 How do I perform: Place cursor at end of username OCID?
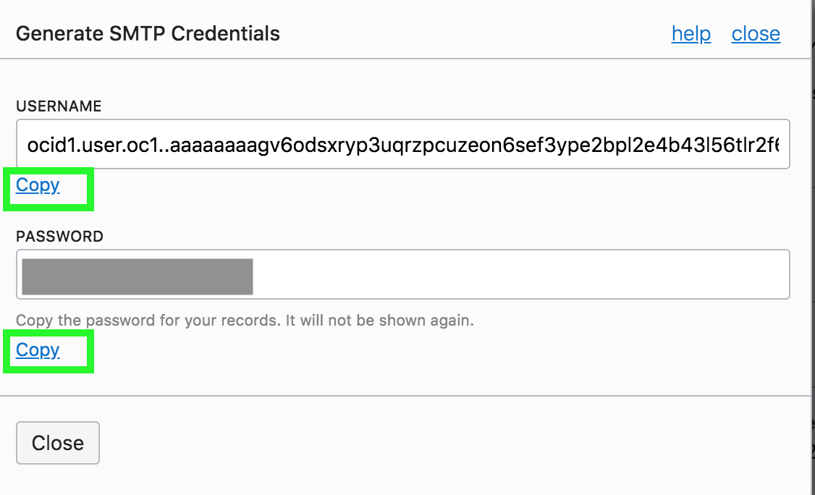pyautogui.click(x=780, y=145)
